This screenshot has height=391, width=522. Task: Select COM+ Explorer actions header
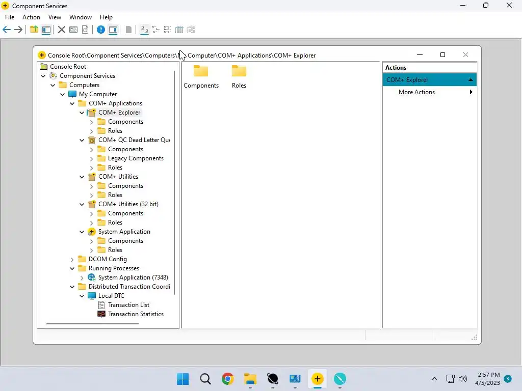coord(429,80)
